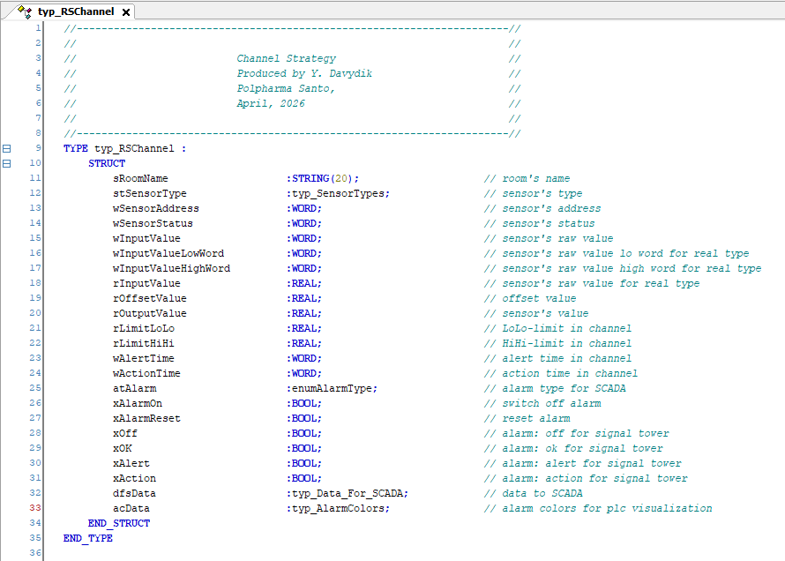Image resolution: width=785 pixels, height=561 pixels.
Task: Collapse the TYPE block on line 9
Action: click(x=6, y=149)
